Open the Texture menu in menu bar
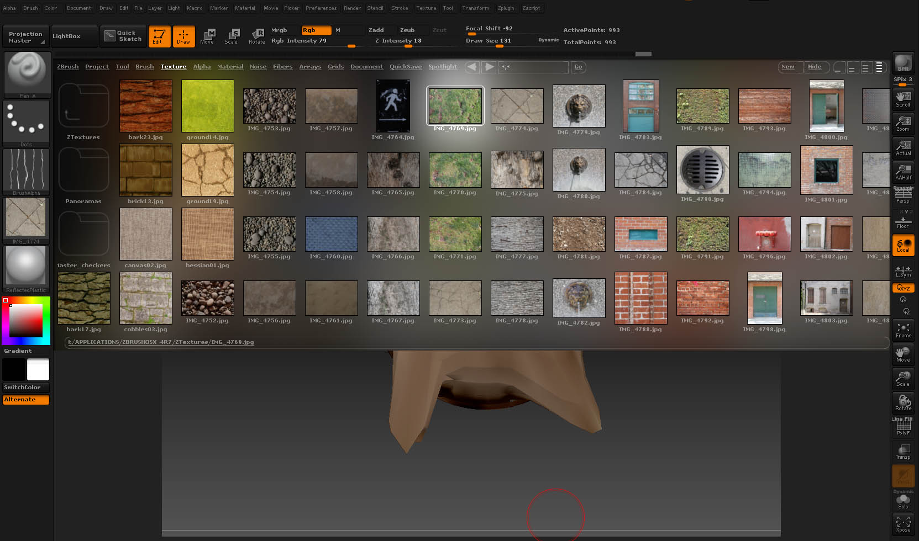The image size is (919, 541). pos(426,8)
